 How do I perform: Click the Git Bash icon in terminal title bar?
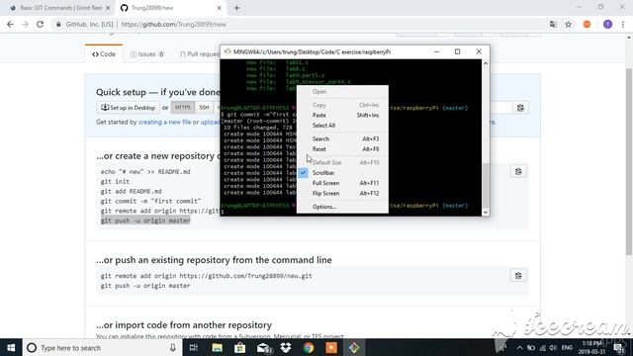coord(227,51)
